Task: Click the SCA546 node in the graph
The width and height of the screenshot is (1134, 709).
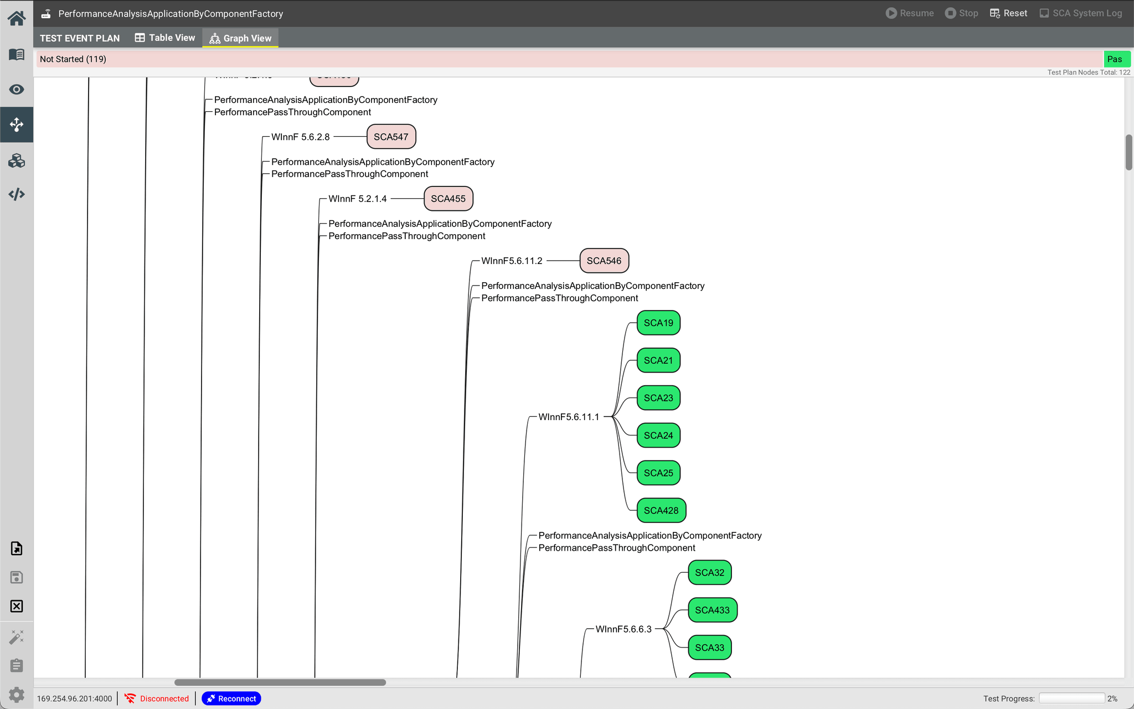Action: tap(604, 260)
